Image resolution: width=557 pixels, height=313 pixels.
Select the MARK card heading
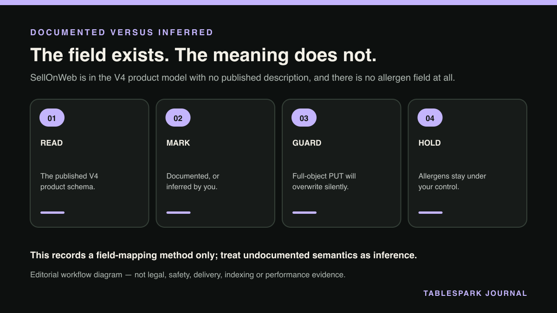pyautogui.click(x=178, y=143)
